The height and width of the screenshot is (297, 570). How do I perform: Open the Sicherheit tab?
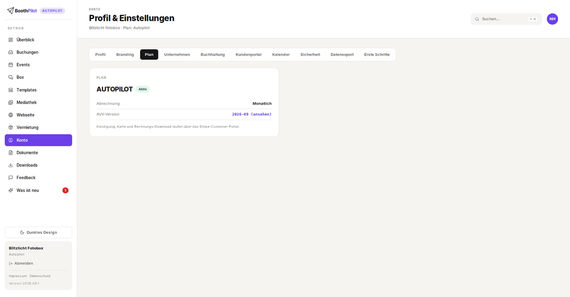click(x=310, y=55)
